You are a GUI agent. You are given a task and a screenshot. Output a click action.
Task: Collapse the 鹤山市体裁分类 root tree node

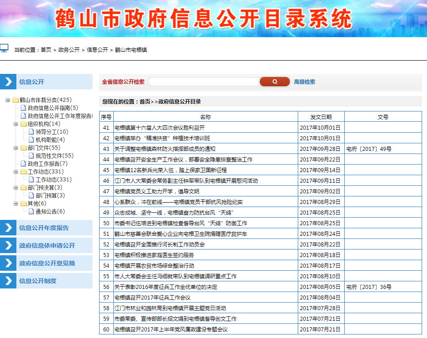point(8,100)
